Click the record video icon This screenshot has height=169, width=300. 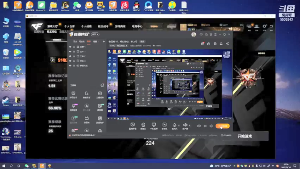tap(199, 126)
